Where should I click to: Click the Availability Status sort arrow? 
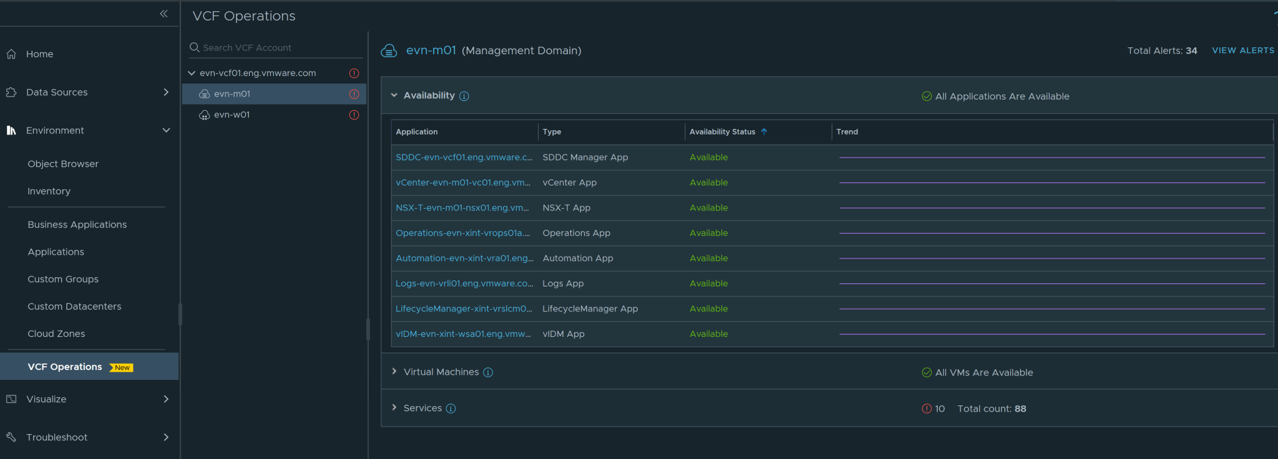tap(764, 132)
